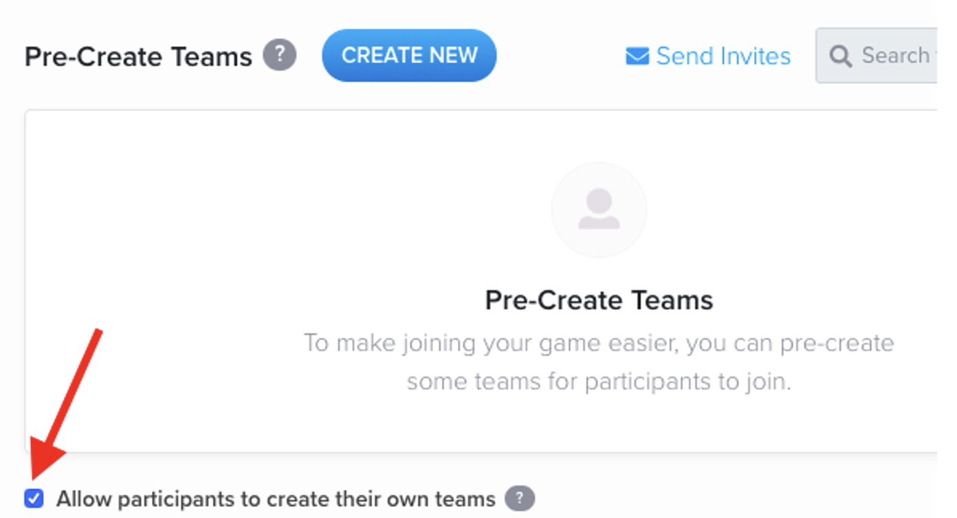Click the CREATE NEW button

point(408,56)
